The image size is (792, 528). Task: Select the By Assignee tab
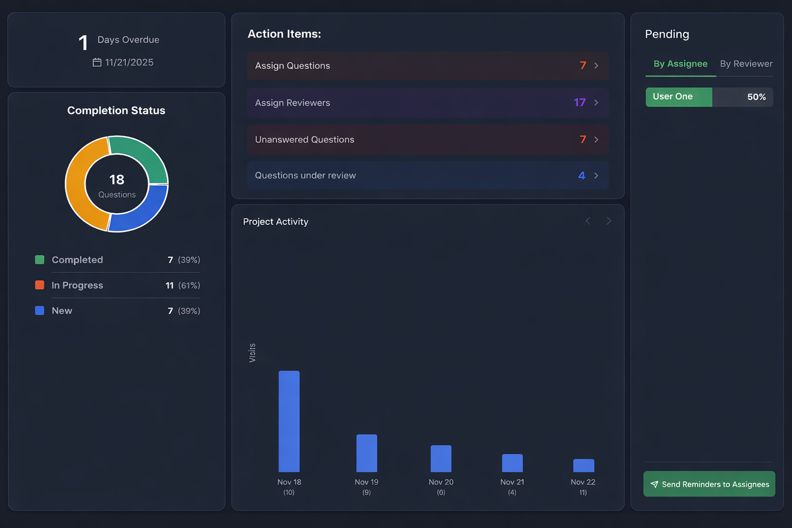pyautogui.click(x=680, y=63)
